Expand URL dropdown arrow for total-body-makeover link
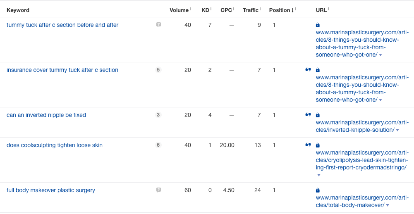 click(388, 205)
